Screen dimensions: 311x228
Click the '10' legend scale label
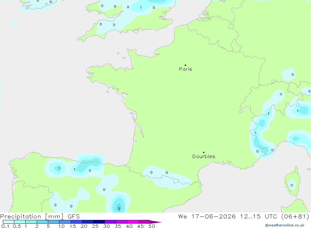tap(62, 226)
